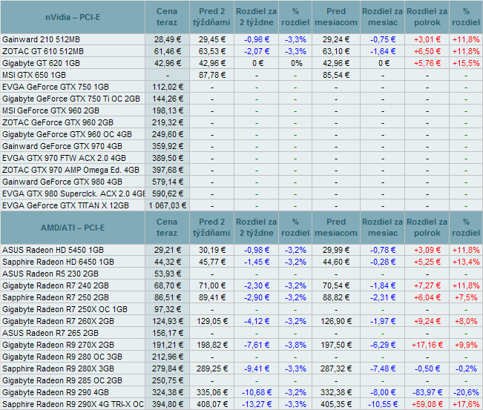
Task: Click the 87,78 € price two weeks ago
Action: tap(212, 75)
